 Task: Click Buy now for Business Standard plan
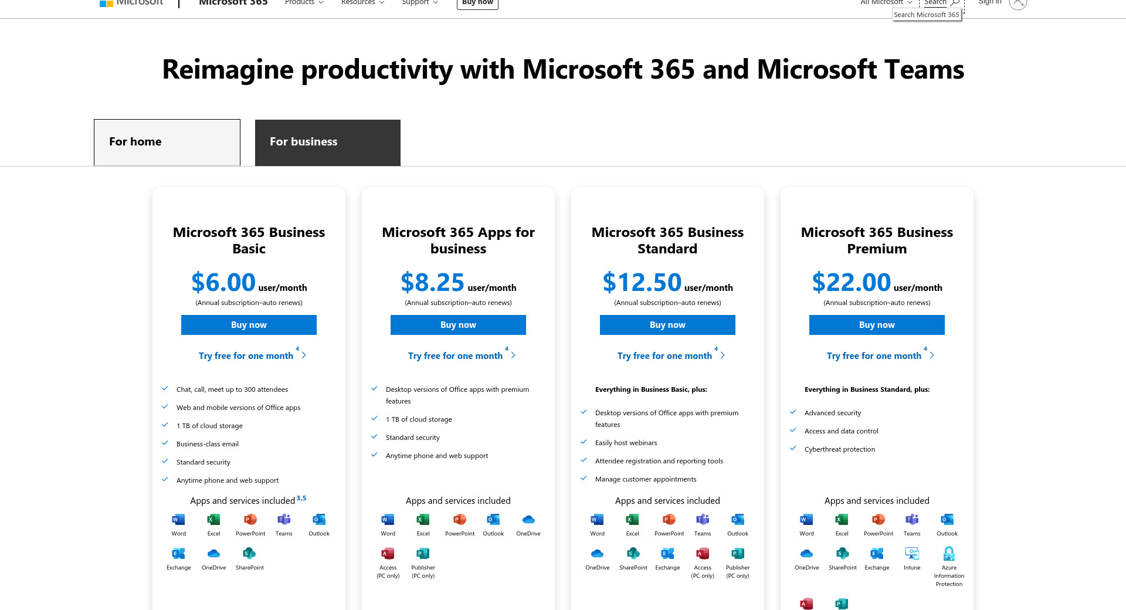[667, 325]
